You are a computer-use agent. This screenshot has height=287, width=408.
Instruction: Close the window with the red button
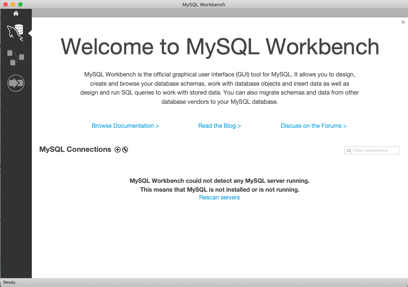tap(6, 4)
